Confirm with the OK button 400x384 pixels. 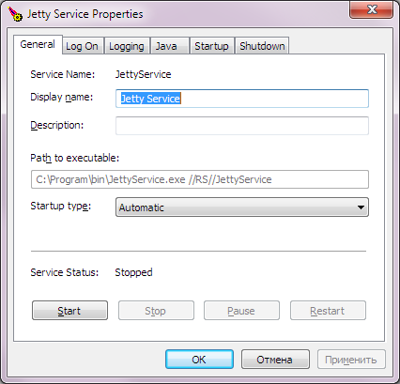pos(199,360)
